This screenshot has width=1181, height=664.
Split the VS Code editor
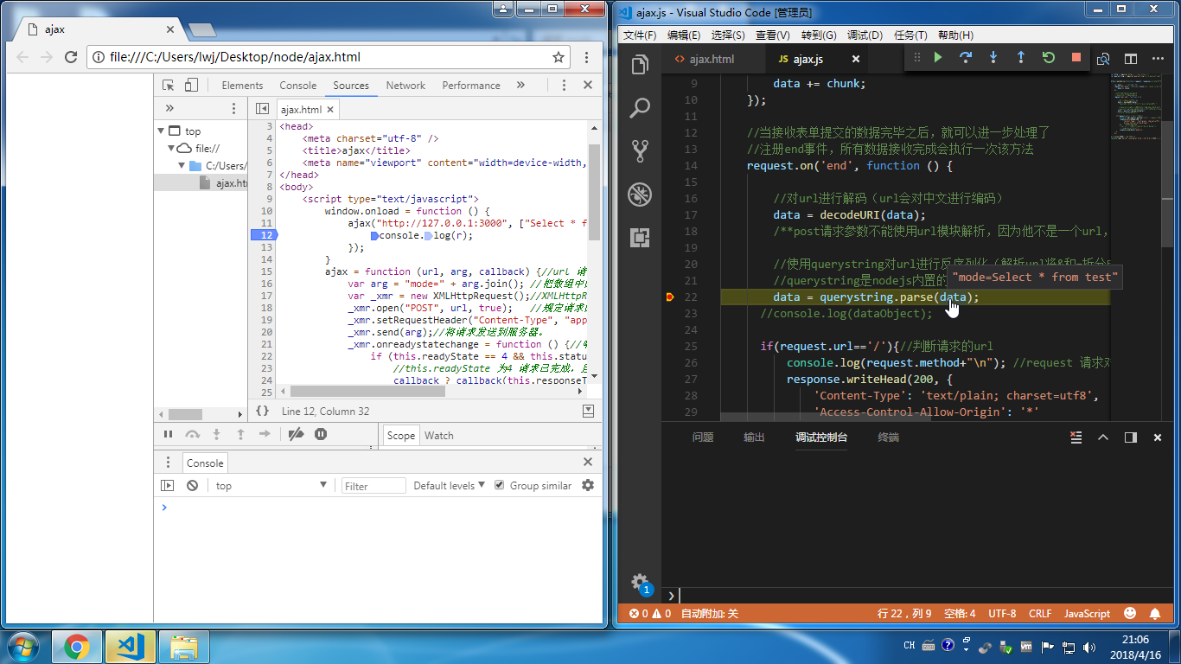[x=1131, y=59]
